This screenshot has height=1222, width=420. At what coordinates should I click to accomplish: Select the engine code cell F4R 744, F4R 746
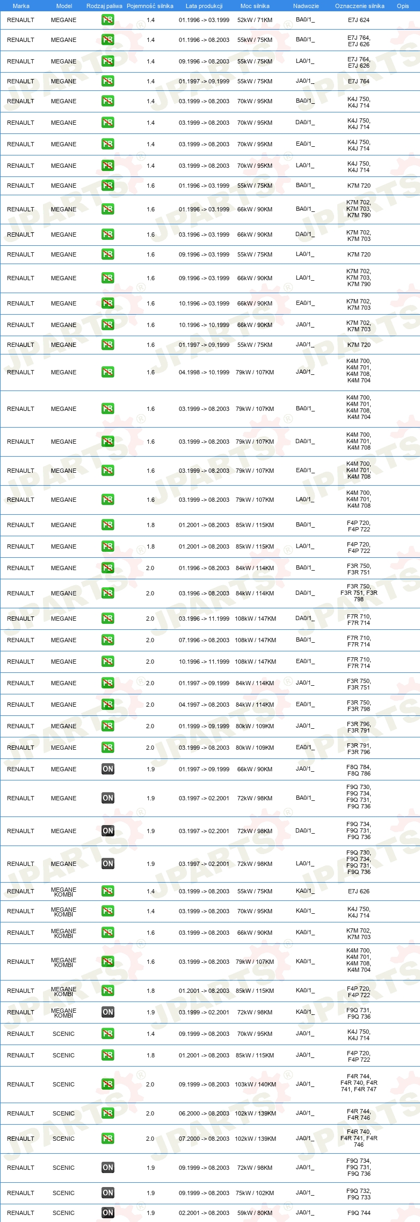(359, 1113)
